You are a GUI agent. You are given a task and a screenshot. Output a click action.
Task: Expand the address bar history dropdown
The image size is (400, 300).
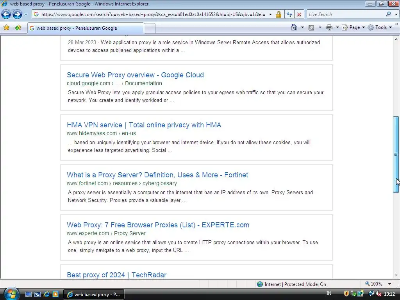point(270,14)
